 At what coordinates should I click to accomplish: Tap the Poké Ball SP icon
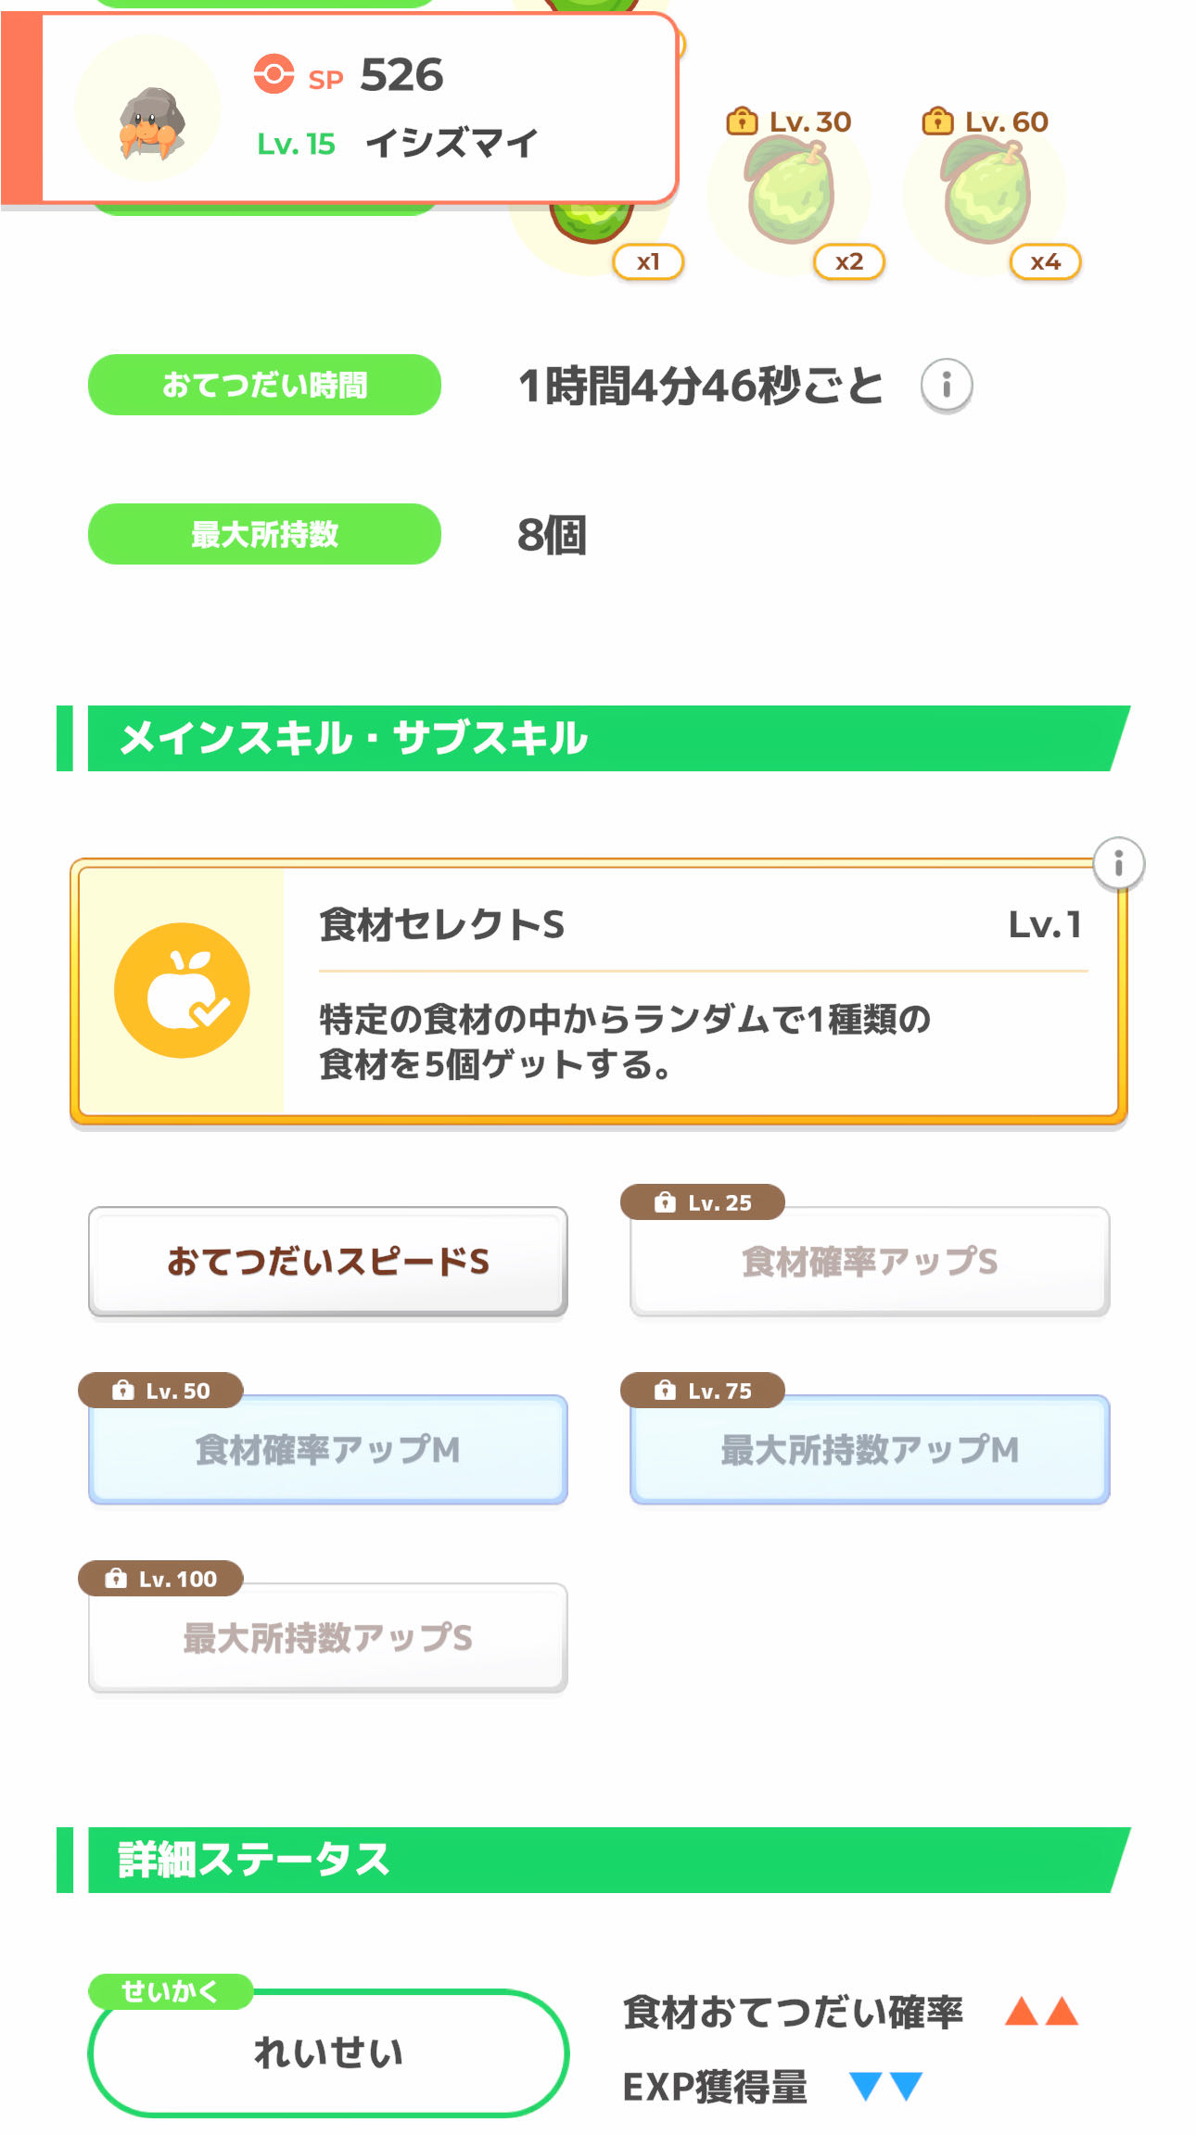coord(274,74)
